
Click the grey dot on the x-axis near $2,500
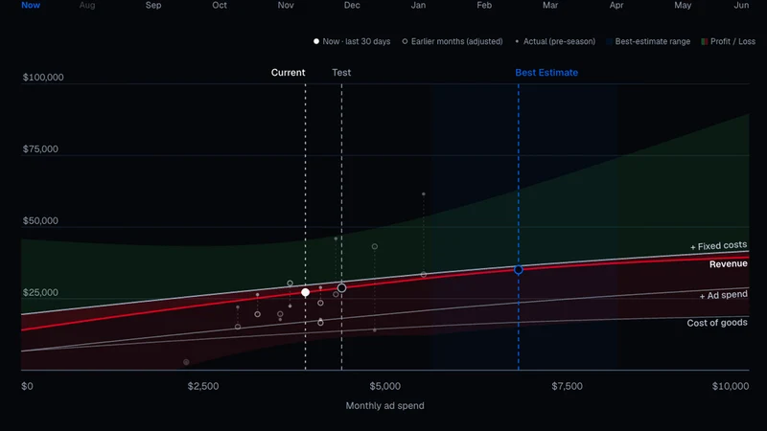(186, 362)
